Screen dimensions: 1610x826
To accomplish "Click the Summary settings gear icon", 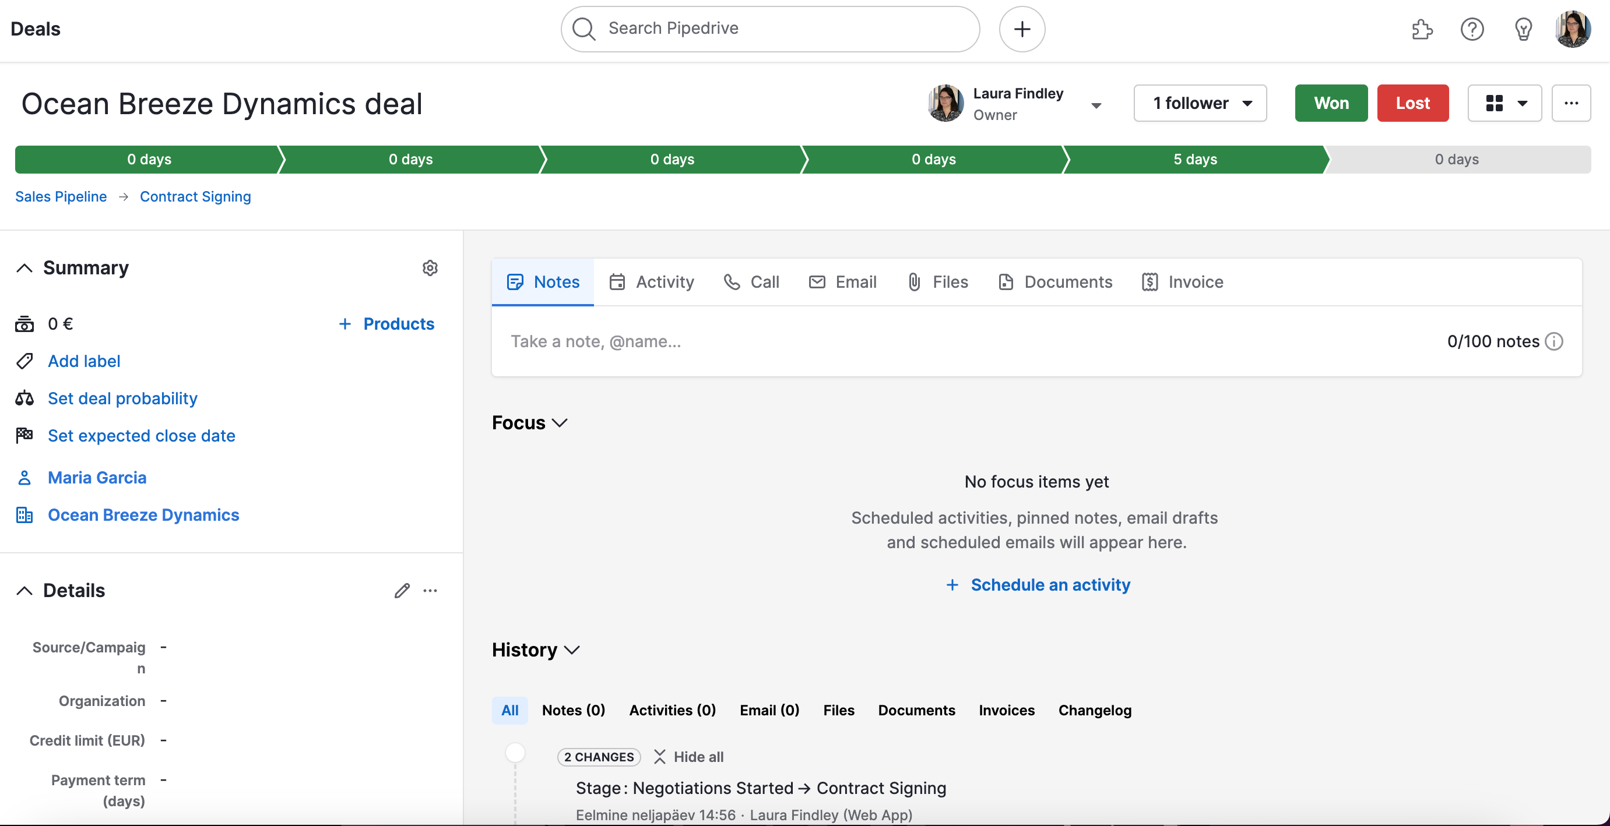I will pos(430,268).
